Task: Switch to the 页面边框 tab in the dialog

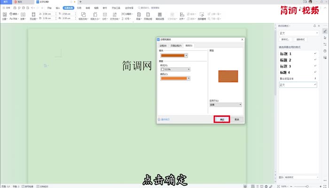Action: [176, 46]
